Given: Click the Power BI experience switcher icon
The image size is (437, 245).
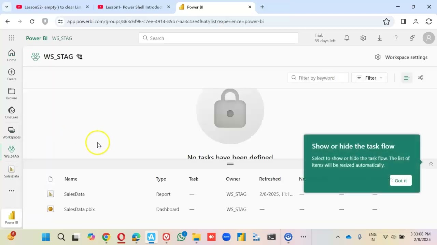Looking at the screenshot, I should coord(12,218).
